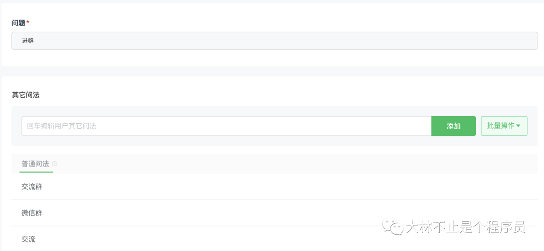Switch to the 普通问法 tab

click(x=35, y=164)
